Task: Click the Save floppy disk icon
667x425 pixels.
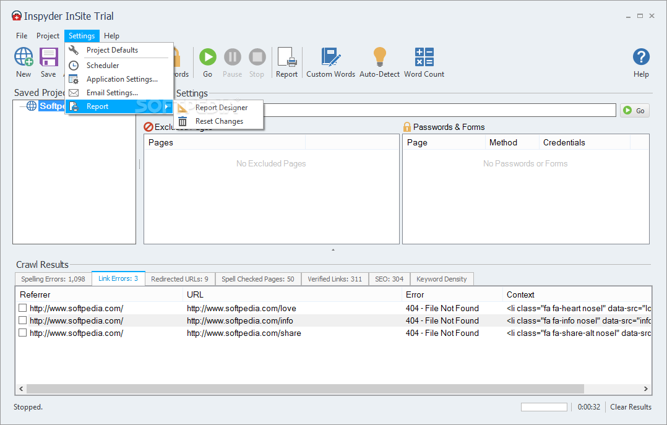Action: 48,56
